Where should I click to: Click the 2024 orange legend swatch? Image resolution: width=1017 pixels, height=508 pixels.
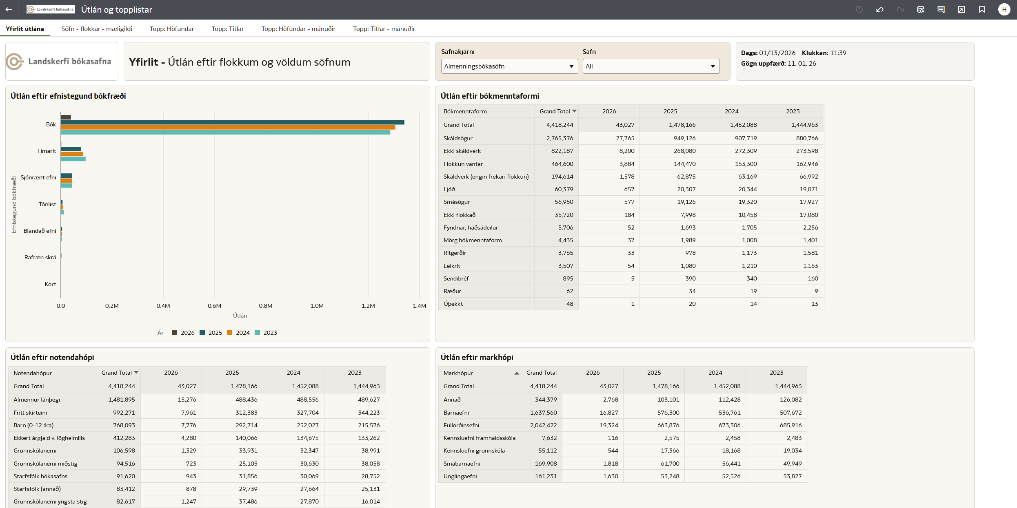[x=230, y=333]
